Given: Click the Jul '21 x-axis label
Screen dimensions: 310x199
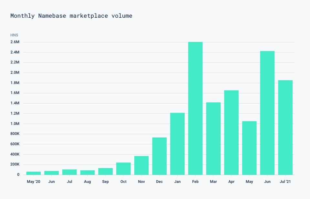Looking at the screenshot, I should [x=285, y=182].
